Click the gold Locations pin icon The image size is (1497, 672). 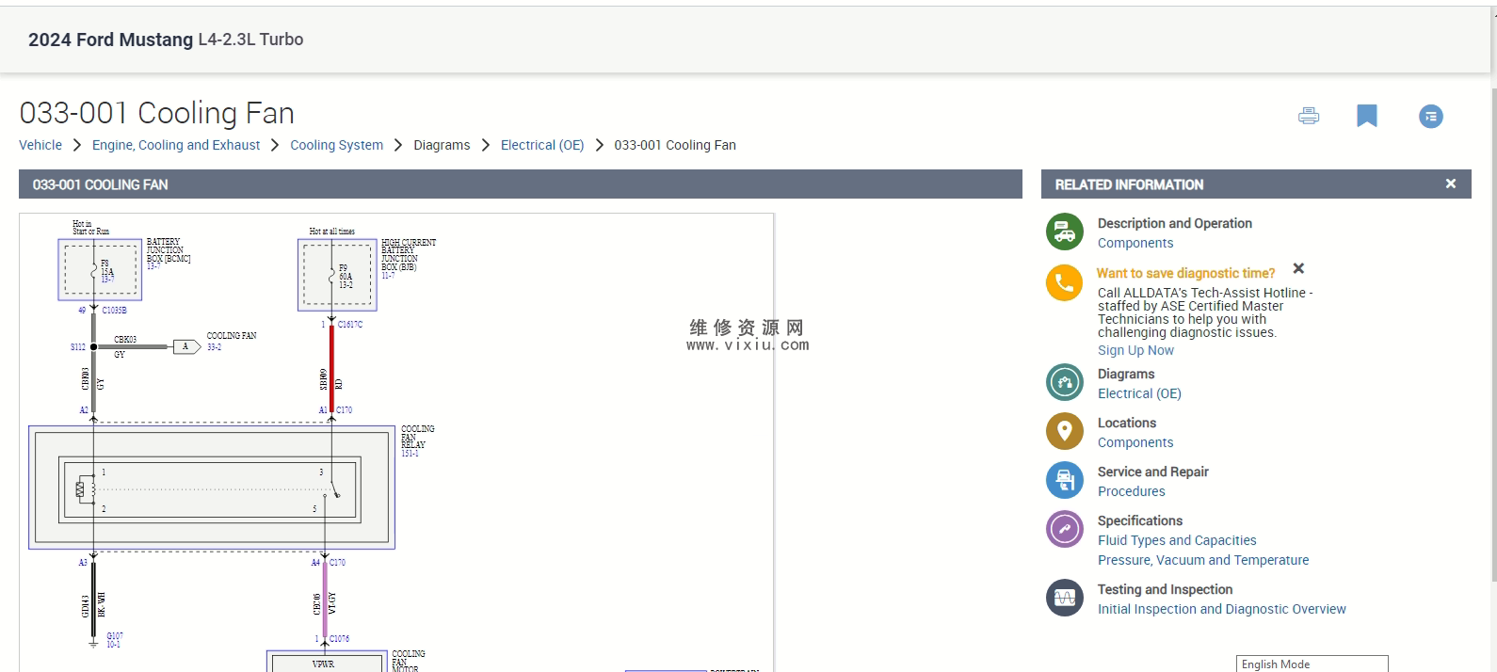point(1065,431)
